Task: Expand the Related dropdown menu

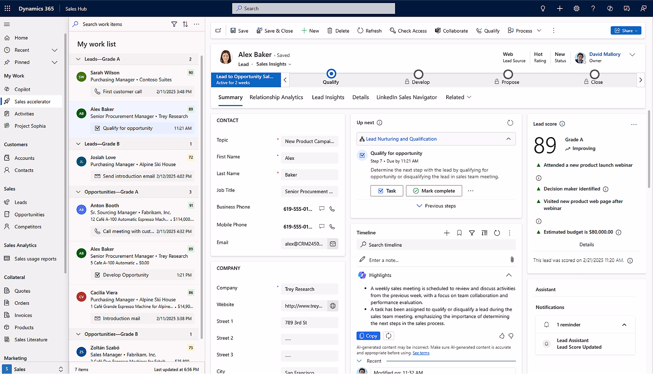Action: click(x=458, y=97)
